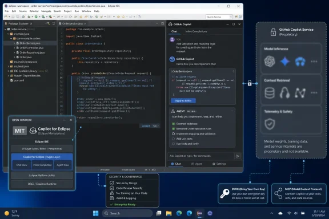The width and height of the screenshot is (329, 219).
Task: Open the Navigate menu
Action: click(46, 11)
